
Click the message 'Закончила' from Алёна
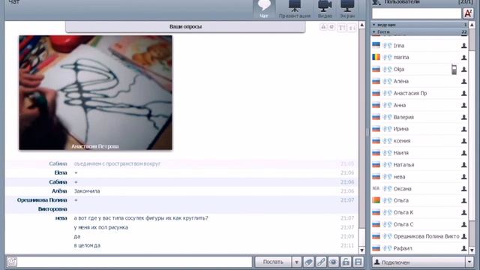point(87,191)
